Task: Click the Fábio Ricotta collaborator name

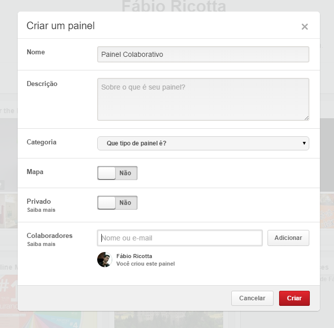Action: click(x=134, y=256)
